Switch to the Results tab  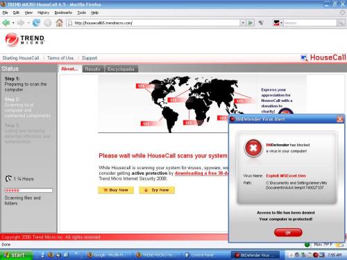pos(93,69)
